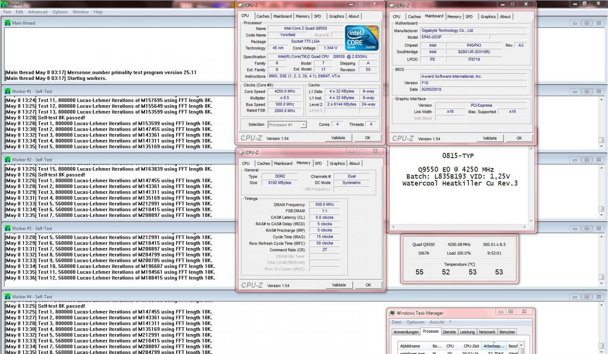
Task: Click the Worker #2 Self-Test window icon
Action: 8,160
